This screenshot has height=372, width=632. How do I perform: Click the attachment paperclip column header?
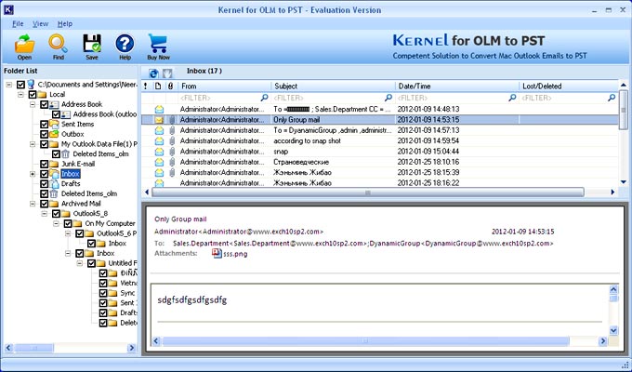(170, 86)
